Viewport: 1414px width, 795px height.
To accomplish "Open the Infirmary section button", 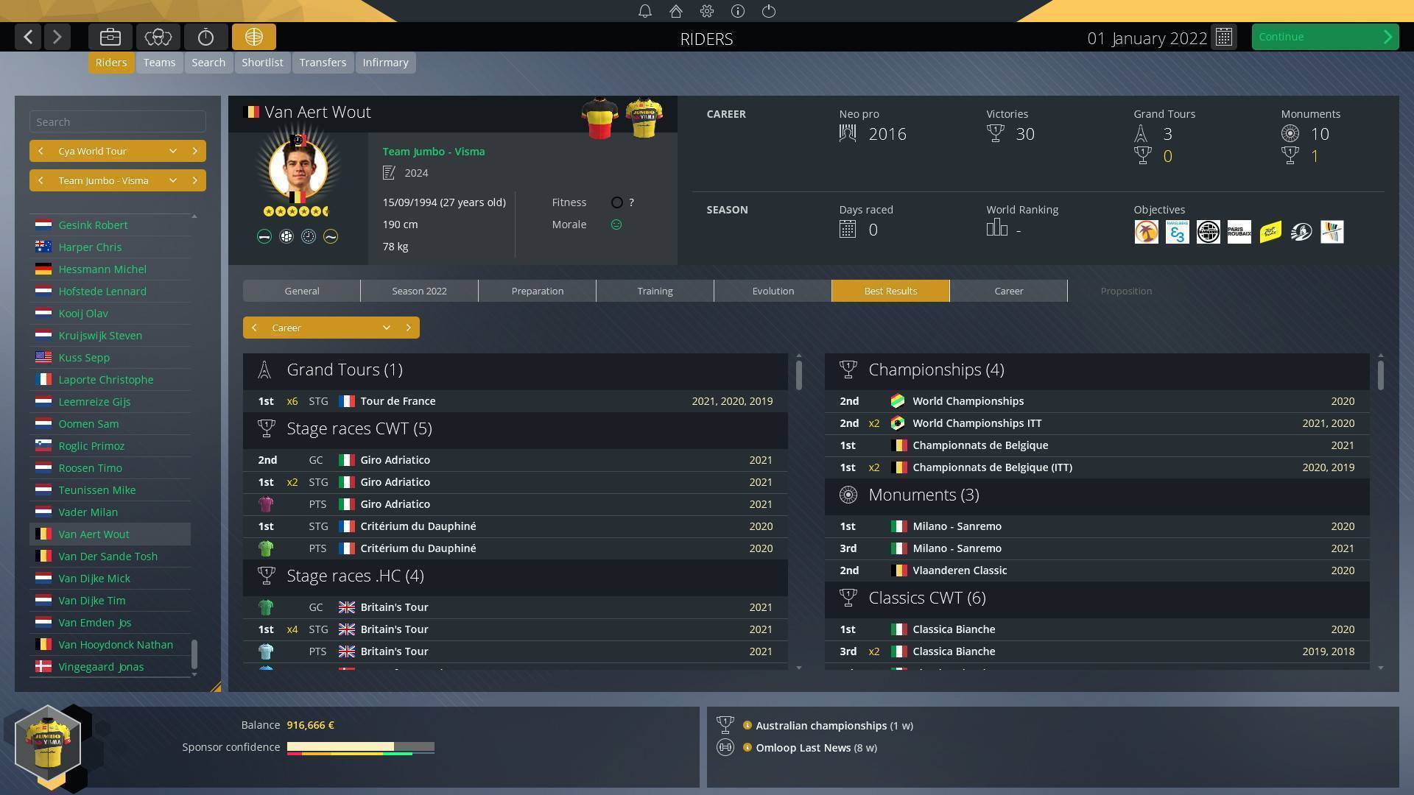I will coord(384,61).
